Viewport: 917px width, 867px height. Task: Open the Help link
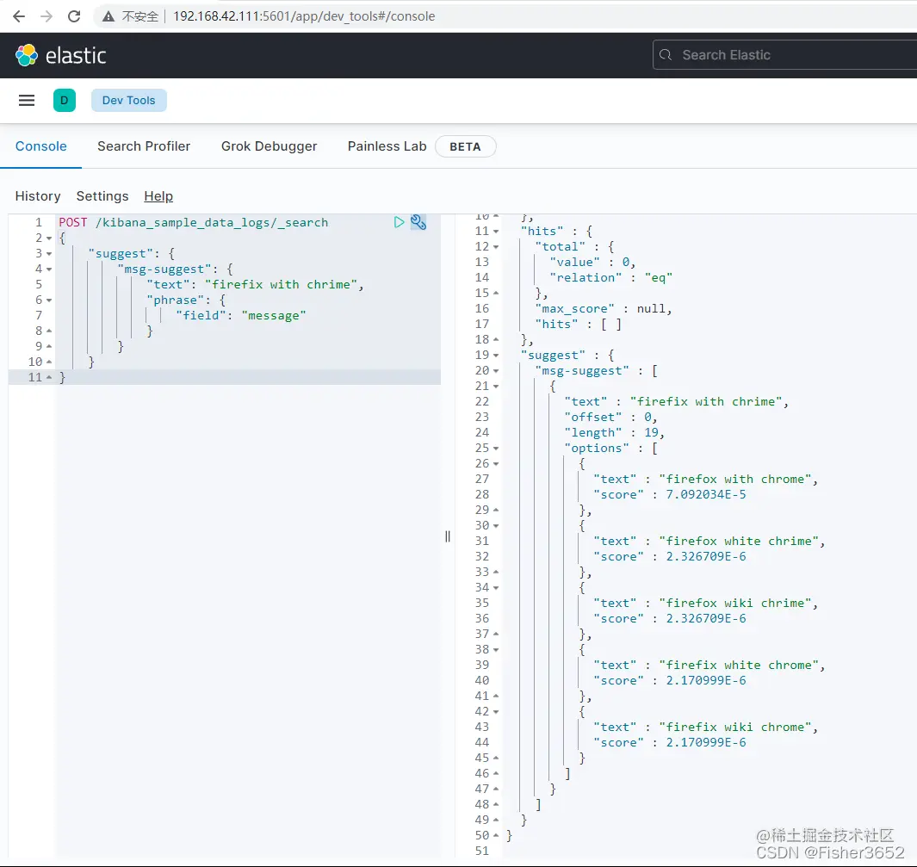point(158,195)
